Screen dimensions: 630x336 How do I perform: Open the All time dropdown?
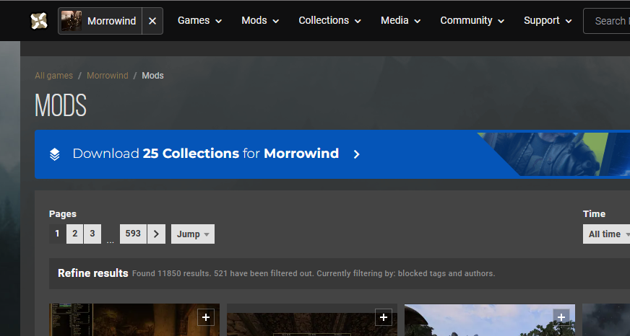coord(607,234)
